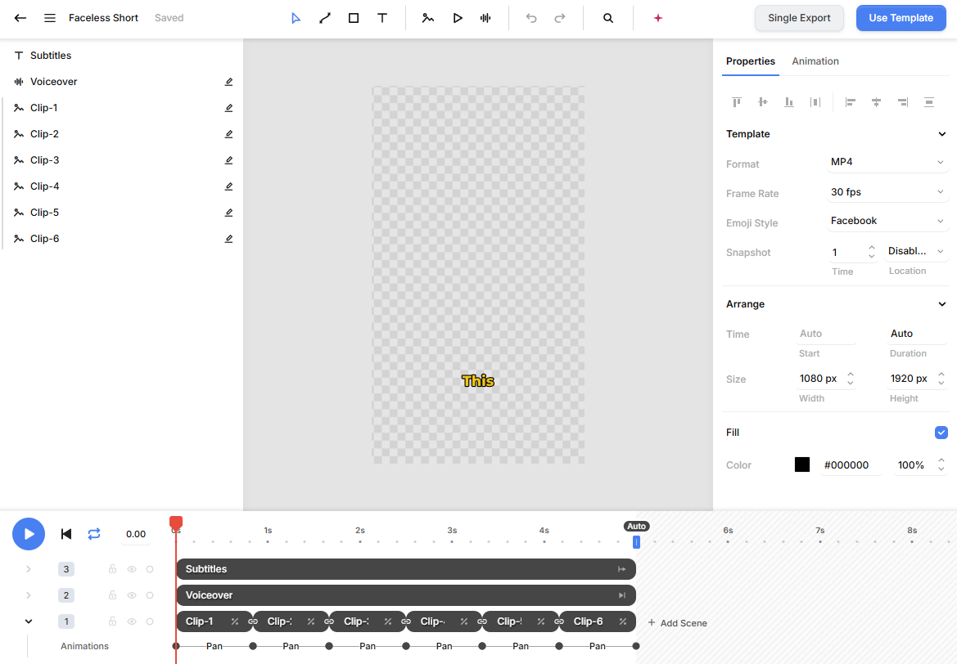This screenshot has width=957, height=664.
Task: Switch to the Properties tab
Action: (x=750, y=61)
